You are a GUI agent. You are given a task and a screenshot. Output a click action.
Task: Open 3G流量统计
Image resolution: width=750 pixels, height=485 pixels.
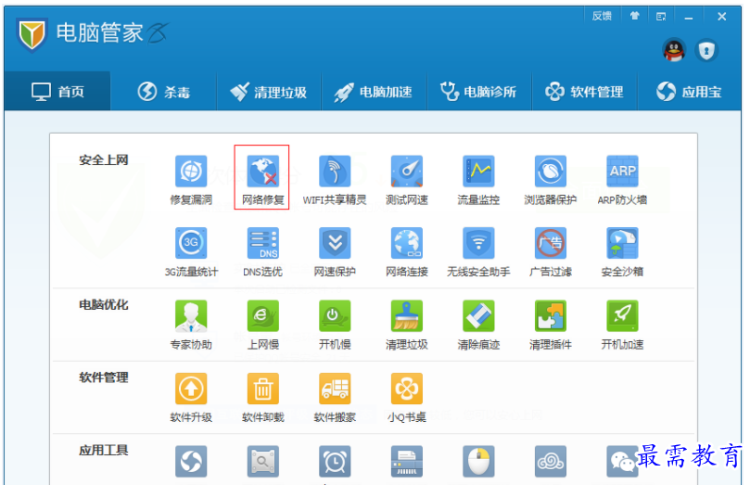191,252
